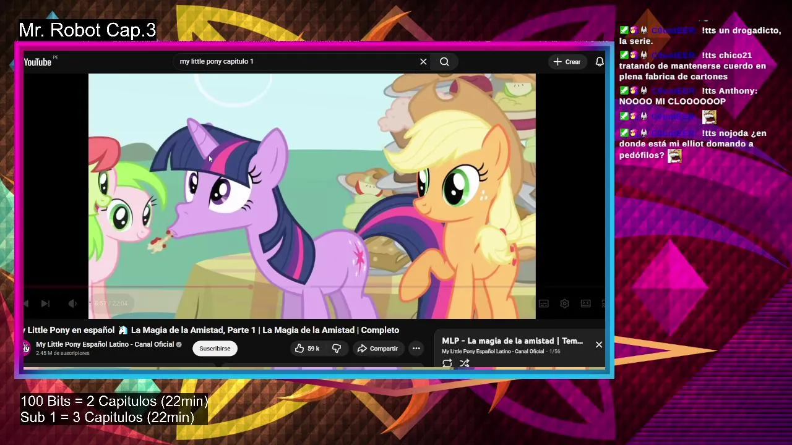Image resolution: width=792 pixels, height=445 pixels.
Task: Click the emote after 'pedófilos?' in chat
Action: point(674,156)
